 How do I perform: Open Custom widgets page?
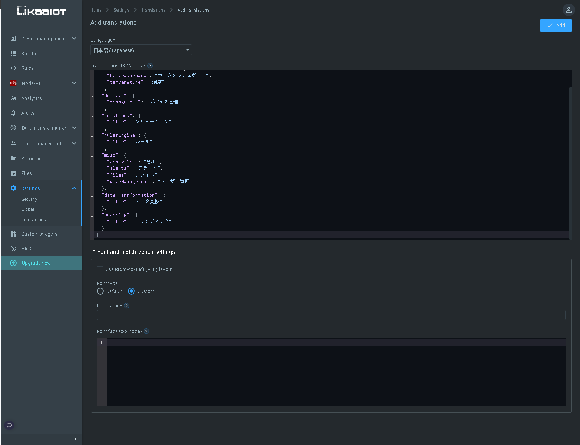tap(39, 234)
